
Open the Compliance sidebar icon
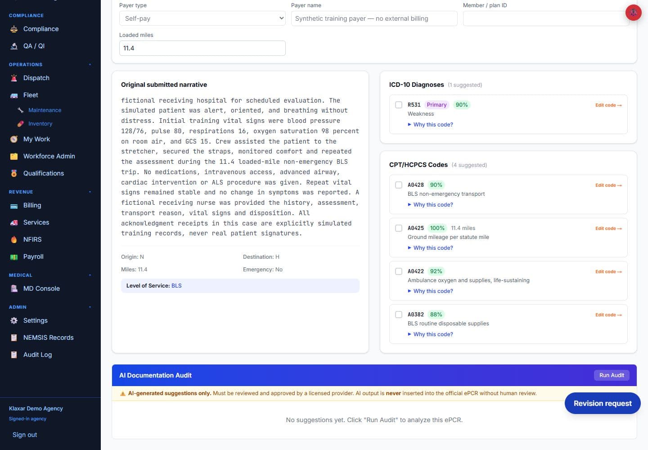14,29
